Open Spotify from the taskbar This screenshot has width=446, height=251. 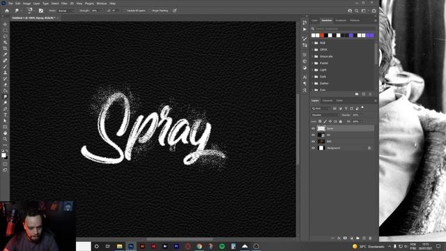[x=222, y=246]
